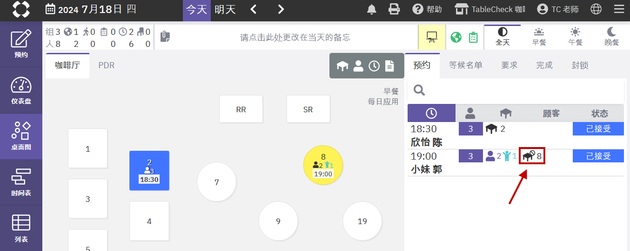Open the 完成 completed tab
The image size is (630, 251).
[544, 65]
